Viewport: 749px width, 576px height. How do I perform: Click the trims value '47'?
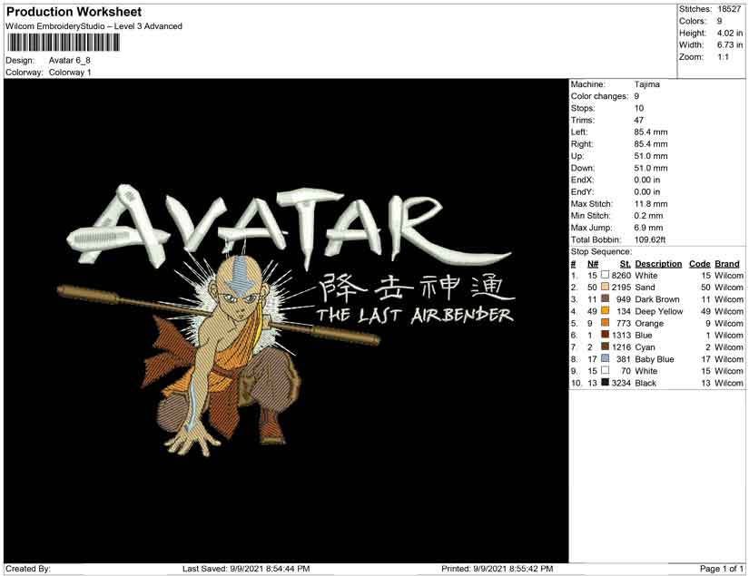(x=639, y=121)
